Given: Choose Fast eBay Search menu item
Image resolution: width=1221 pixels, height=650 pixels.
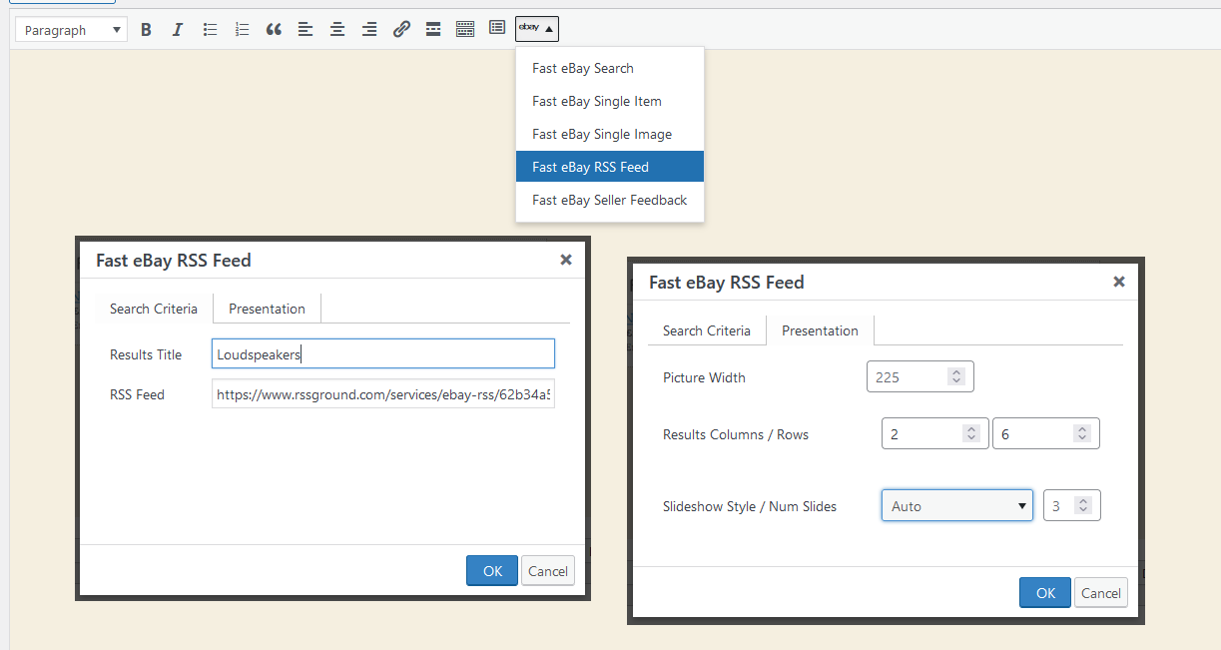Looking at the screenshot, I should [x=610, y=68].
